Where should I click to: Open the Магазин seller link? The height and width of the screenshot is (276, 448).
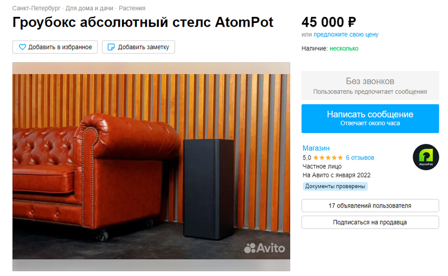tap(316, 148)
